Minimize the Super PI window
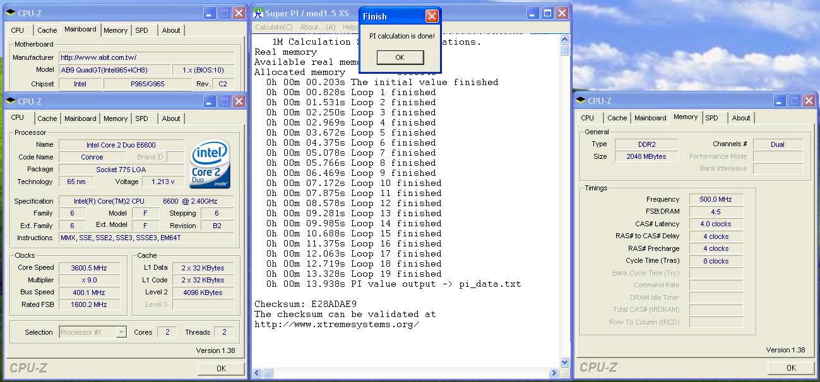 pos(533,13)
